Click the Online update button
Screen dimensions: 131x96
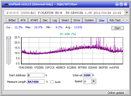tap(116, 93)
